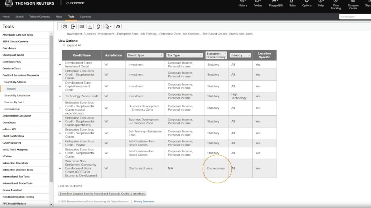The image size is (371, 208).
Task: Open Time Tracking in the header
Action: pyautogui.click(x=335, y=5)
